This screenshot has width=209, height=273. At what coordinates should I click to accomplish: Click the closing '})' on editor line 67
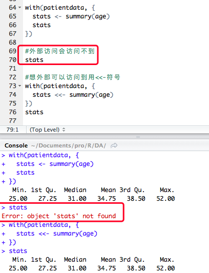point(29,34)
